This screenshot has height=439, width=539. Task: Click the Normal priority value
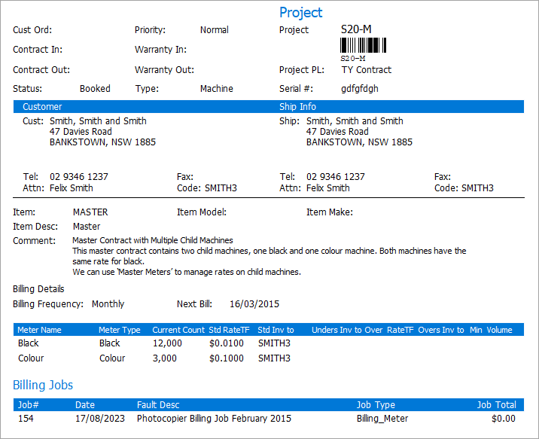[214, 30]
